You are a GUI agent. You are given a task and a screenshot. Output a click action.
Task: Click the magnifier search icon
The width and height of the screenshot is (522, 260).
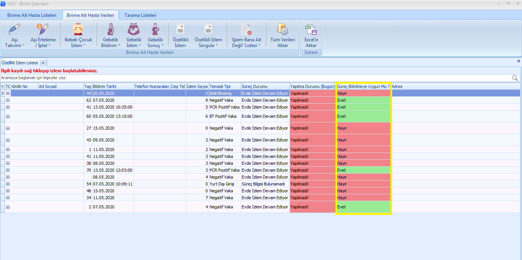[x=515, y=78]
